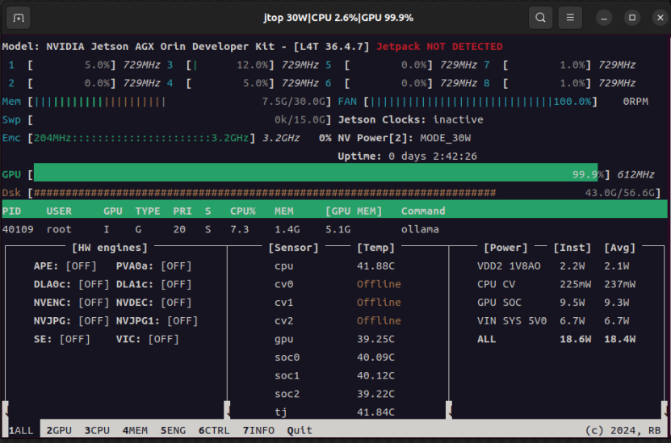Click the FAN speed bar showing 100.0%
Image resolution: width=671 pixels, height=443 pixels.
pos(481,102)
